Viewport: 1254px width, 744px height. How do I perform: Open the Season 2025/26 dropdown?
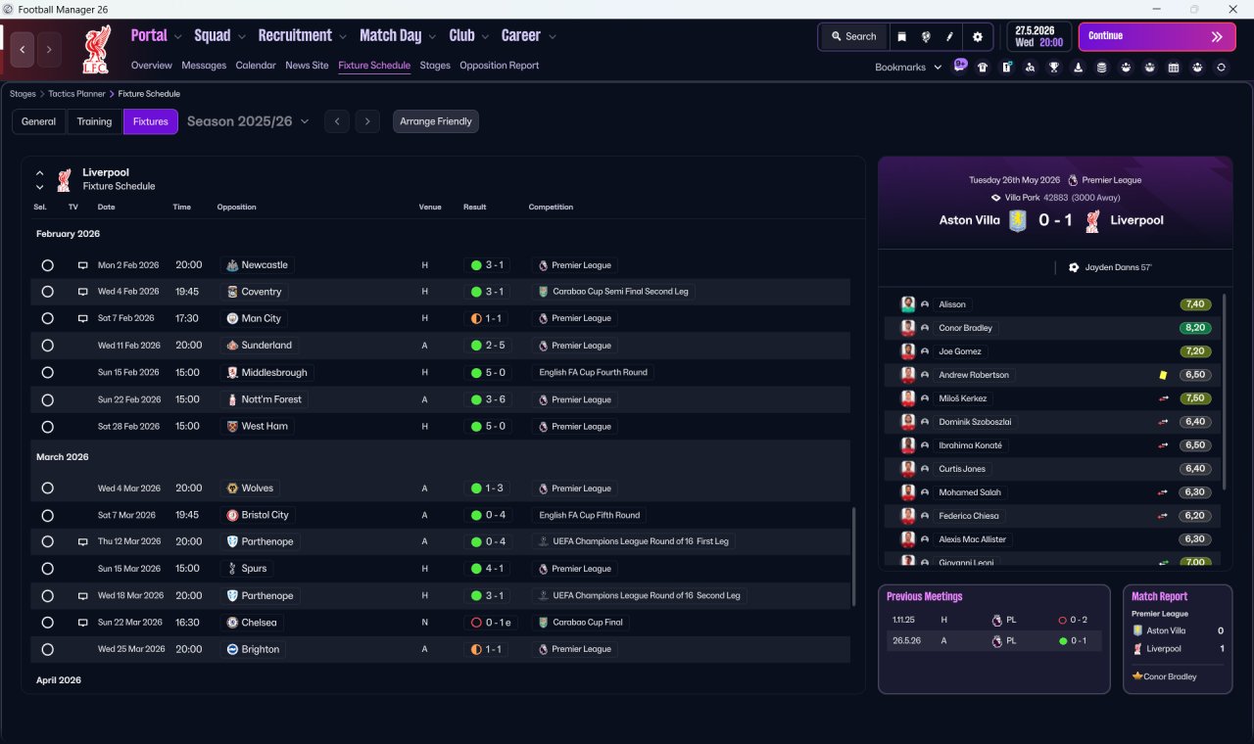(x=248, y=121)
